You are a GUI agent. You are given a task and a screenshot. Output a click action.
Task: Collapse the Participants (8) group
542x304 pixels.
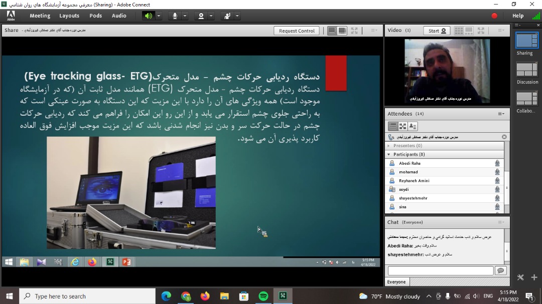coord(388,154)
